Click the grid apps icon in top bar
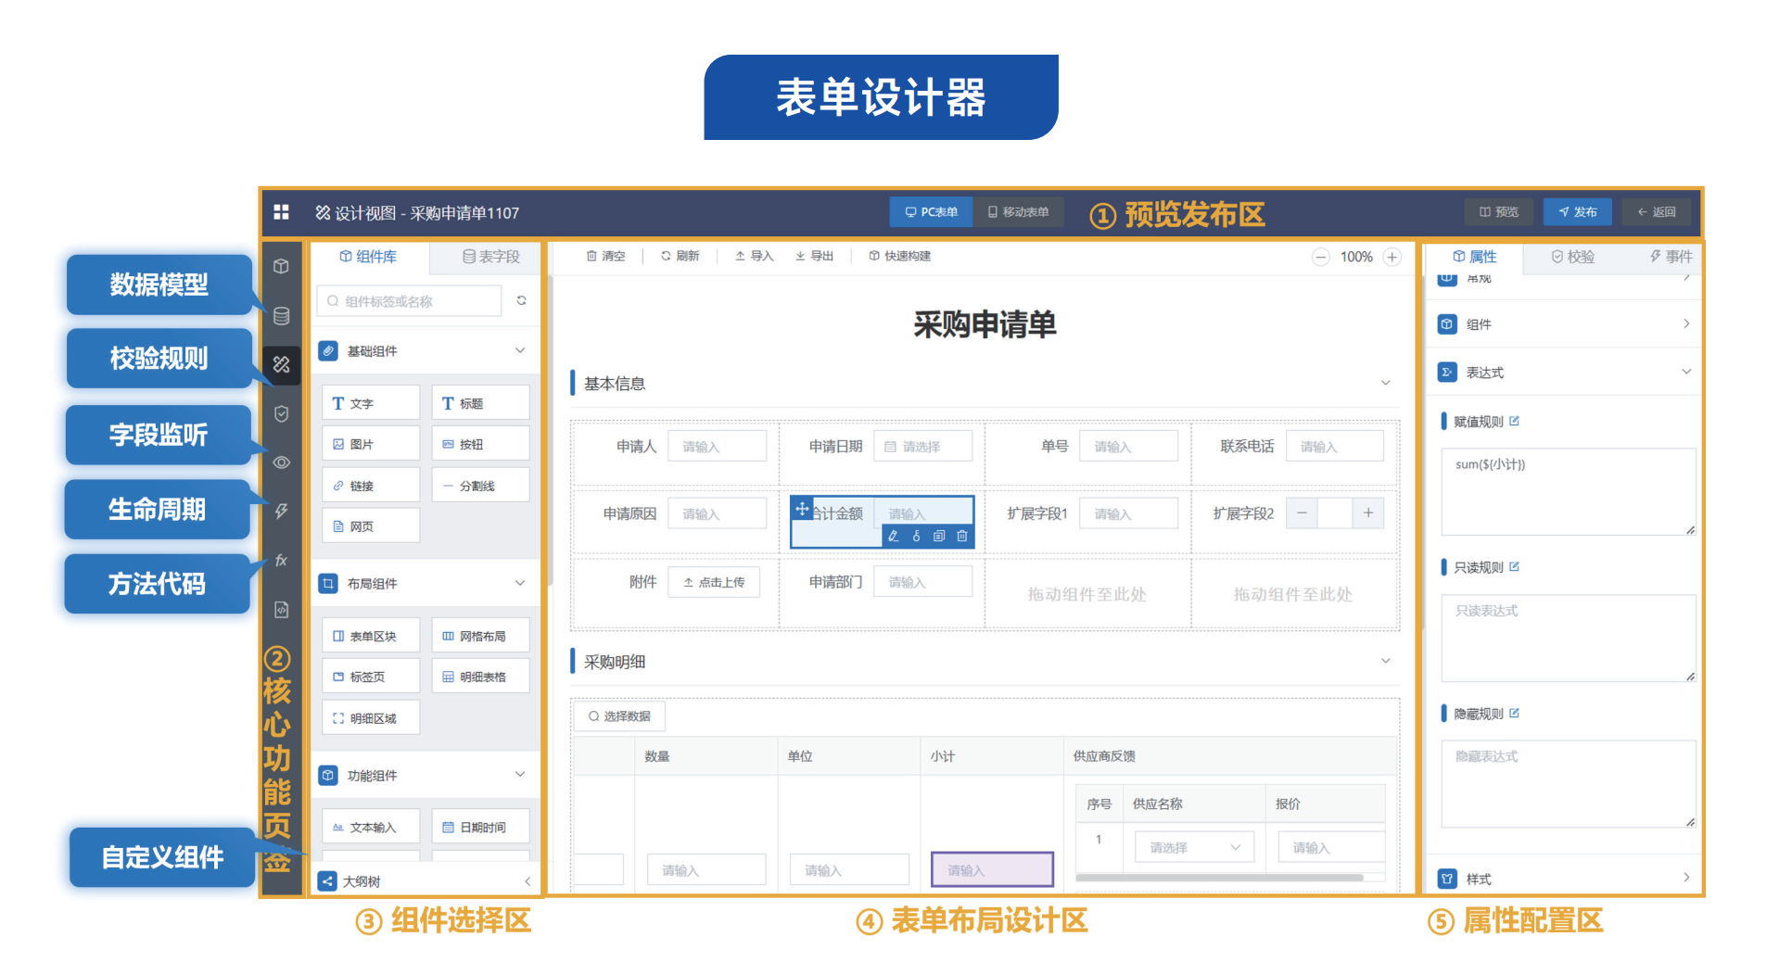The image size is (1767, 962). click(x=281, y=212)
